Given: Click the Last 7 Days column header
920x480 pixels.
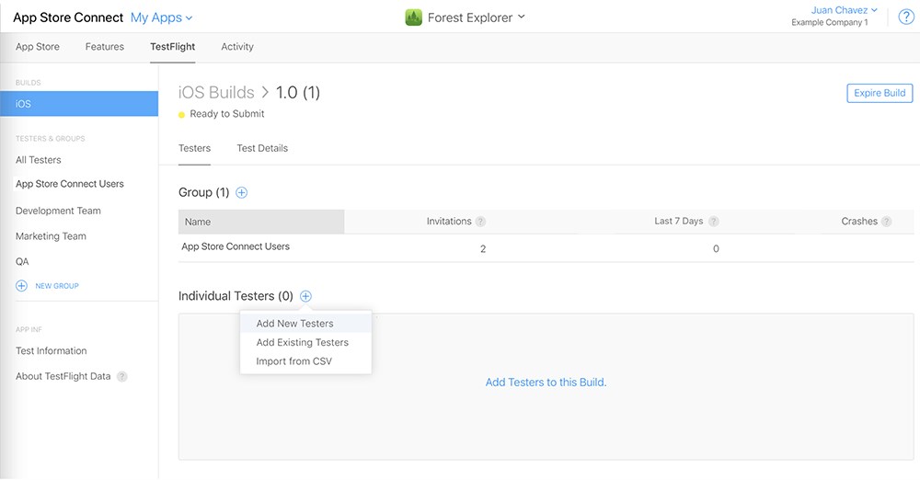Looking at the screenshot, I should 679,222.
